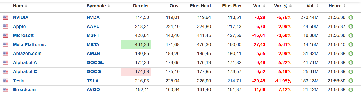The image size is (361, 92).
Task: Click the Plus Haut column header
Action: point(201,6)
